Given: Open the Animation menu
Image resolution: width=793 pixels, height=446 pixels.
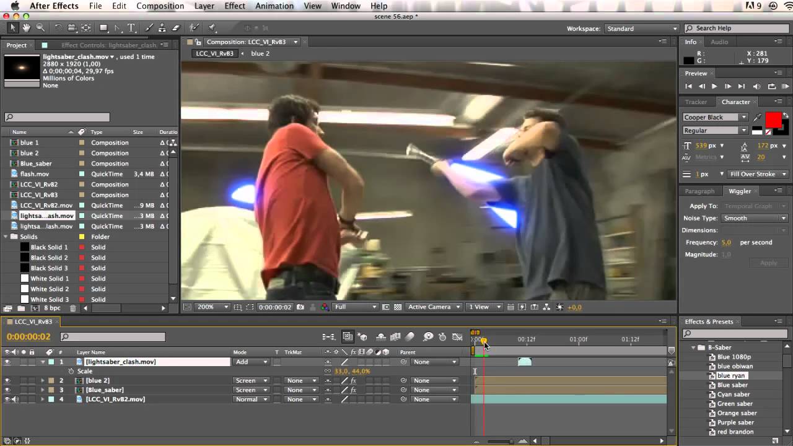Looking at the screenshot, I should point(274,6).
